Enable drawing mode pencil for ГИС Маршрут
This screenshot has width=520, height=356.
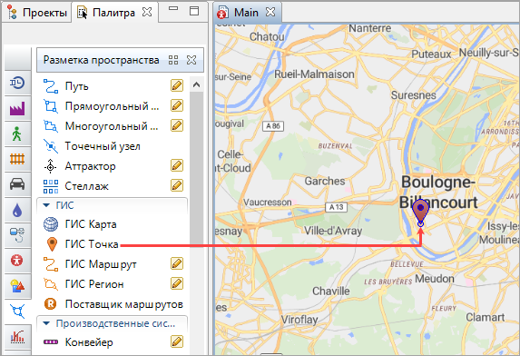pyautogui.click(x=177, y=263)
